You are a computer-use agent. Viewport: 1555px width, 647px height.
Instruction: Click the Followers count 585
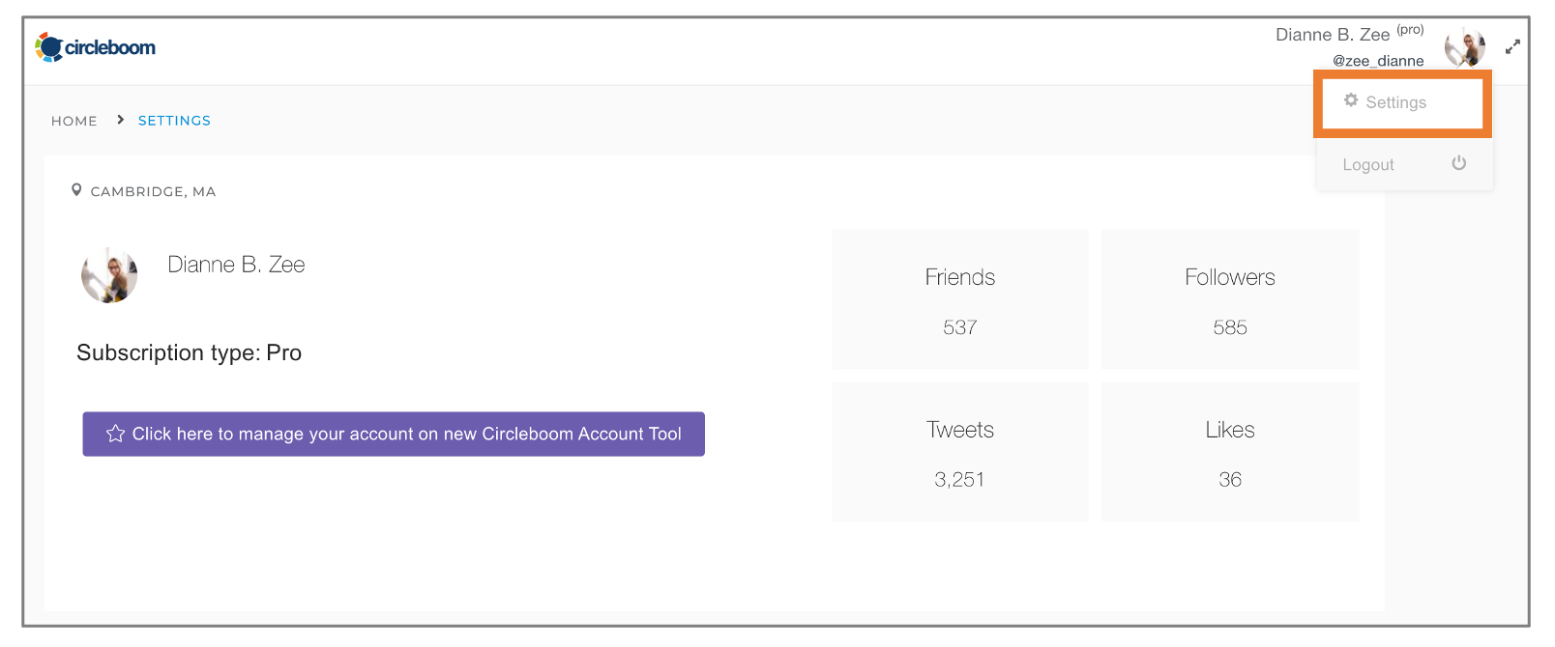click(1230, 327)
